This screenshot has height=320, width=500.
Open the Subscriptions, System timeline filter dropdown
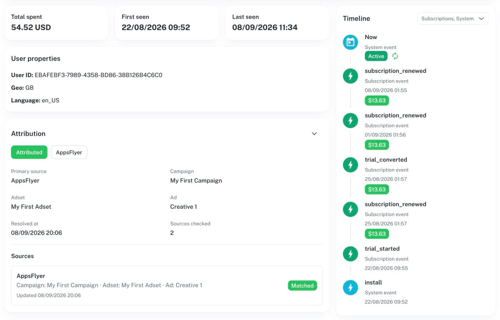(453, 18)
